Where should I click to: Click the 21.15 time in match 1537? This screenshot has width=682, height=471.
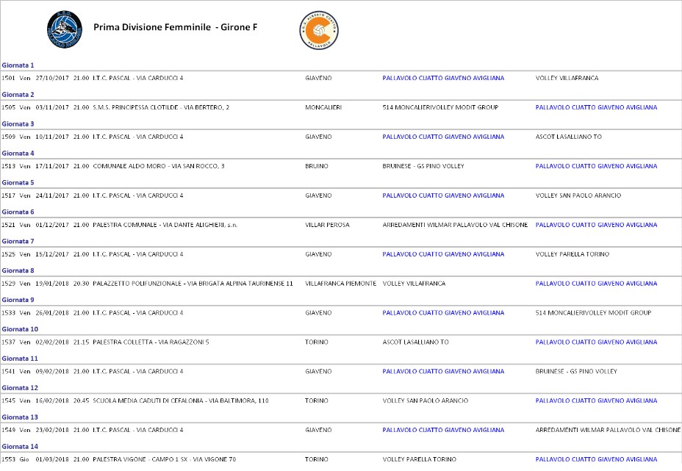click(x=81, y=342)
